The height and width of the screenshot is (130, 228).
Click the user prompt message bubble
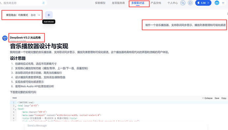coord(185,25)
